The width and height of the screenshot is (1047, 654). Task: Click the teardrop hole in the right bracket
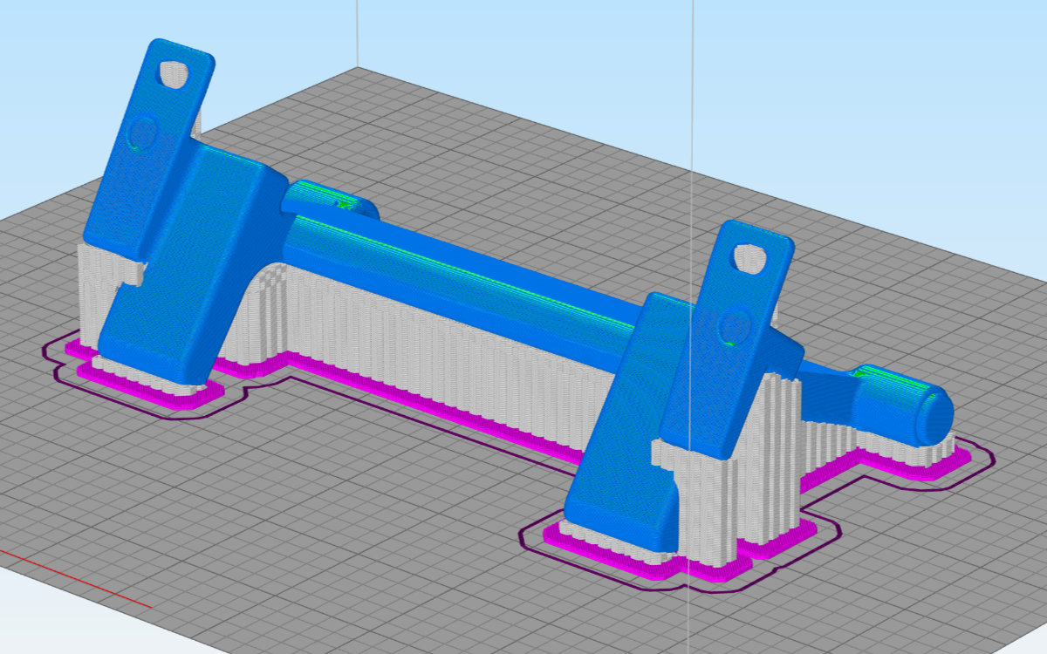pos(748,258)
